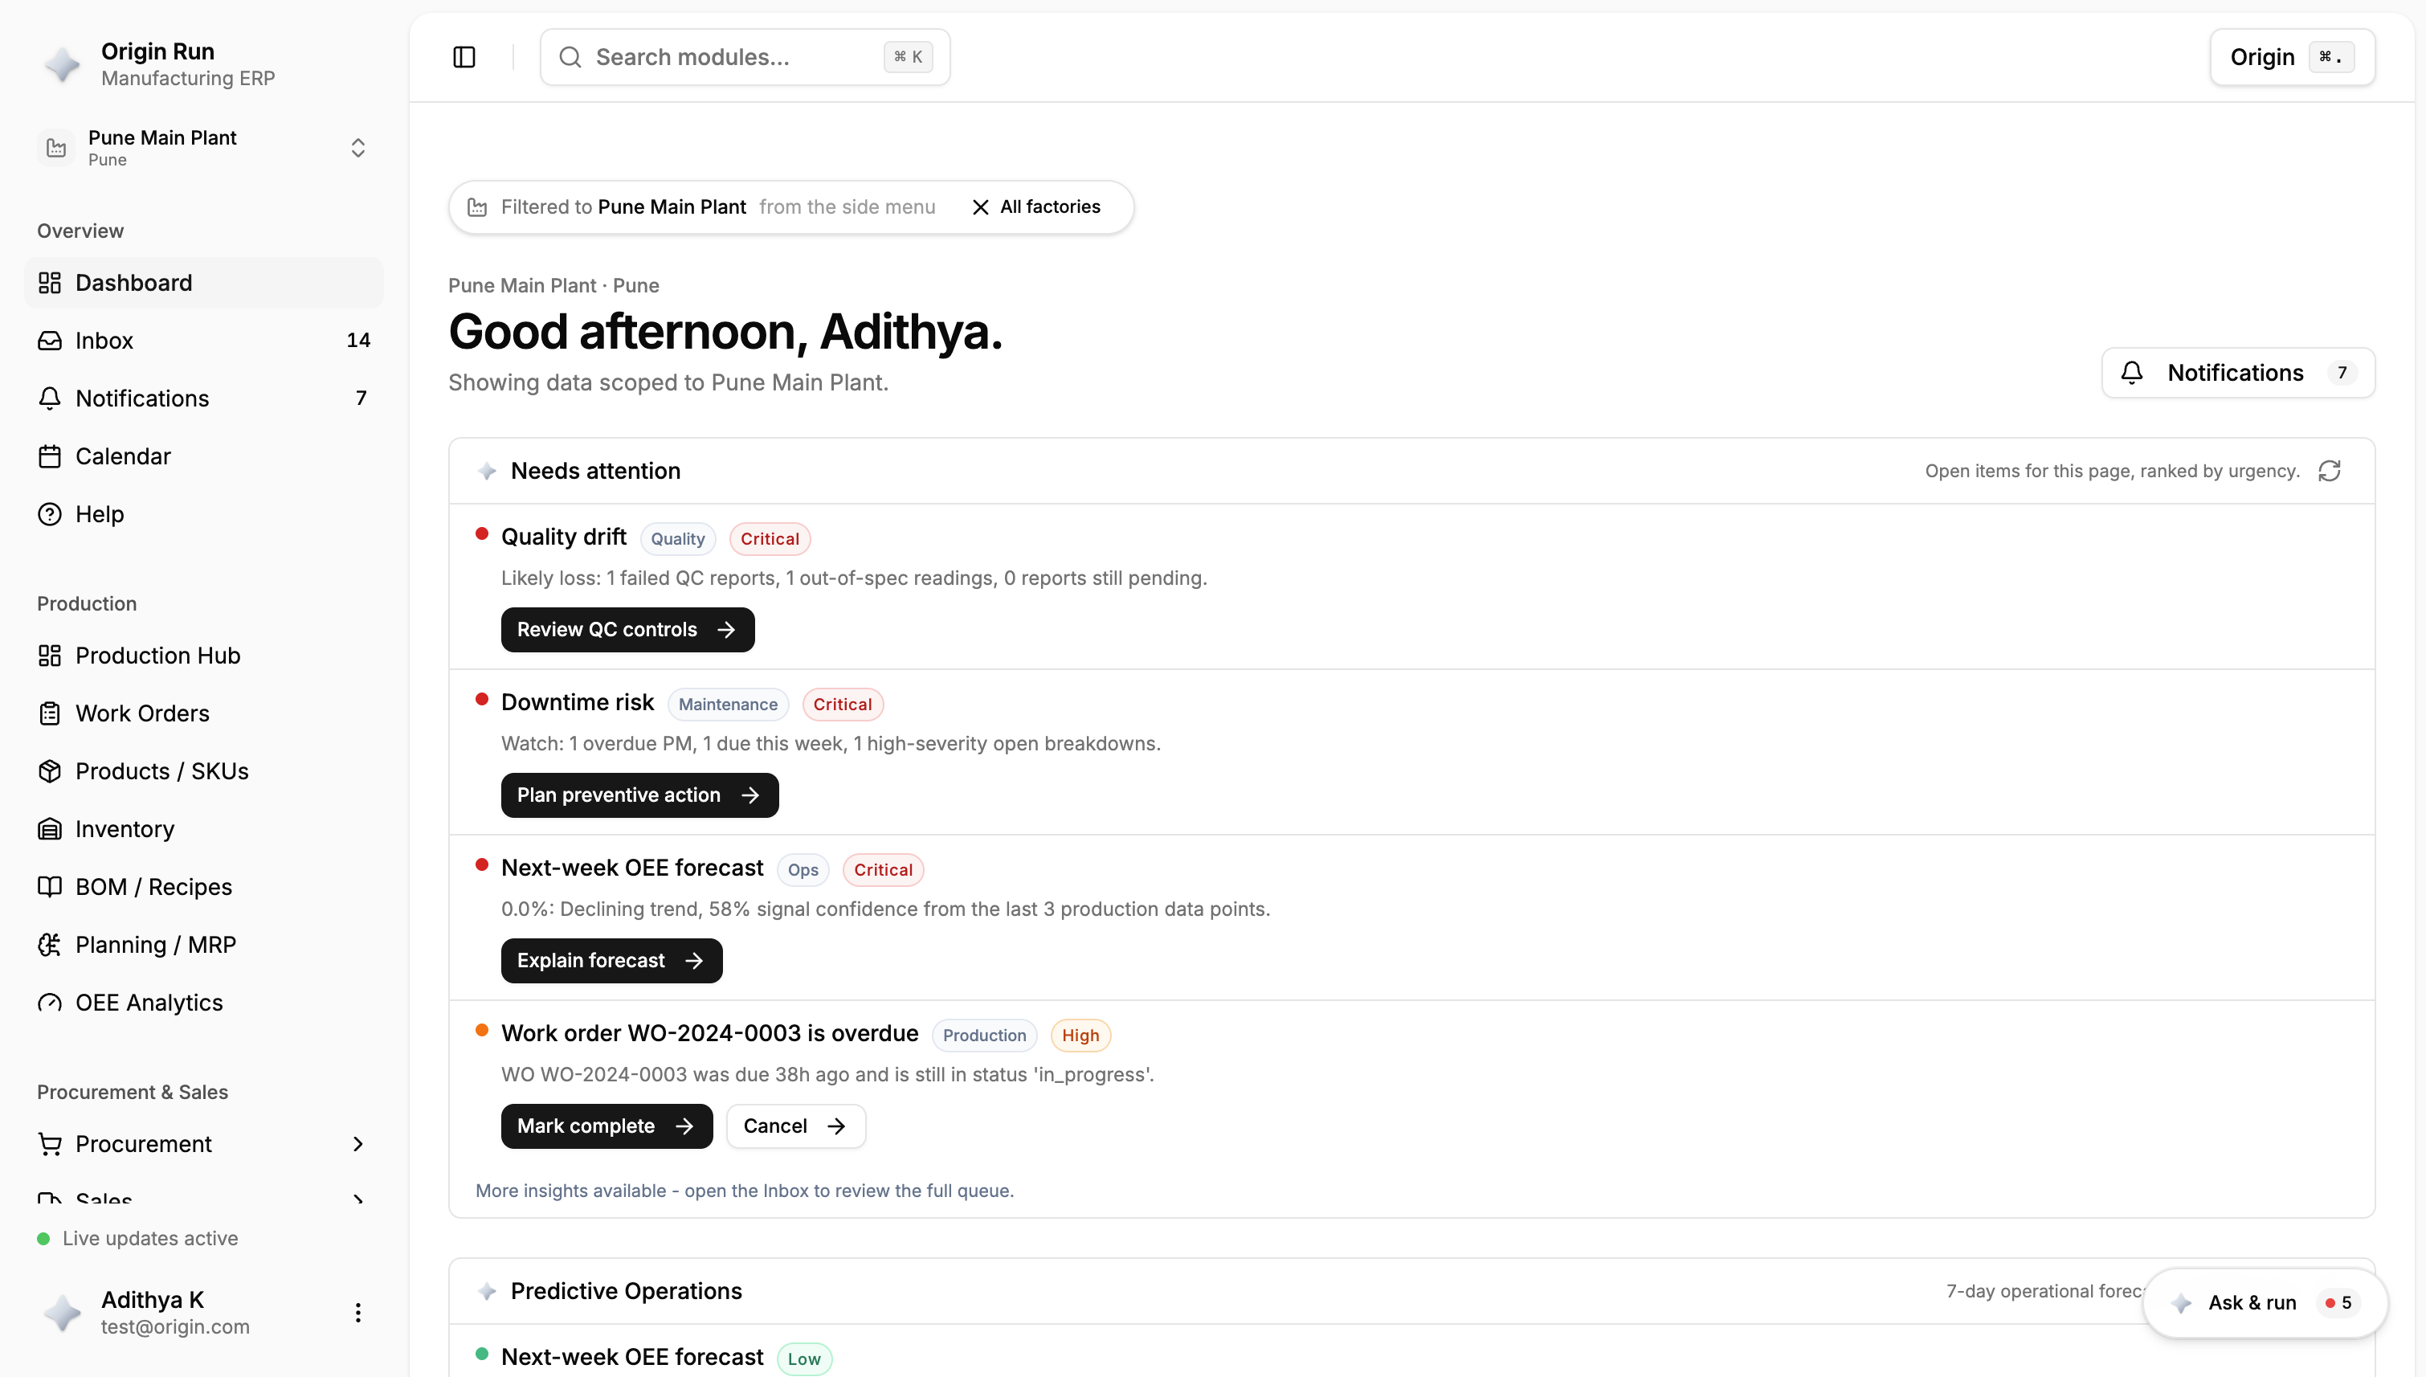2426x1377 pixels.
Task: Click the Help question-mark icon
Action: tap(49, 513)
